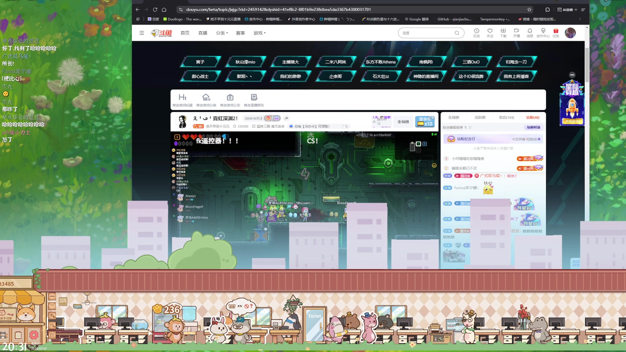Click the 开始探索 button on rocket banner
Screen dimensions: 626x352
pyautogui.click(x=572, y=121)
